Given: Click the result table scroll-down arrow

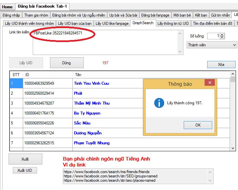Looking at the screenshot, I should 233,148.
